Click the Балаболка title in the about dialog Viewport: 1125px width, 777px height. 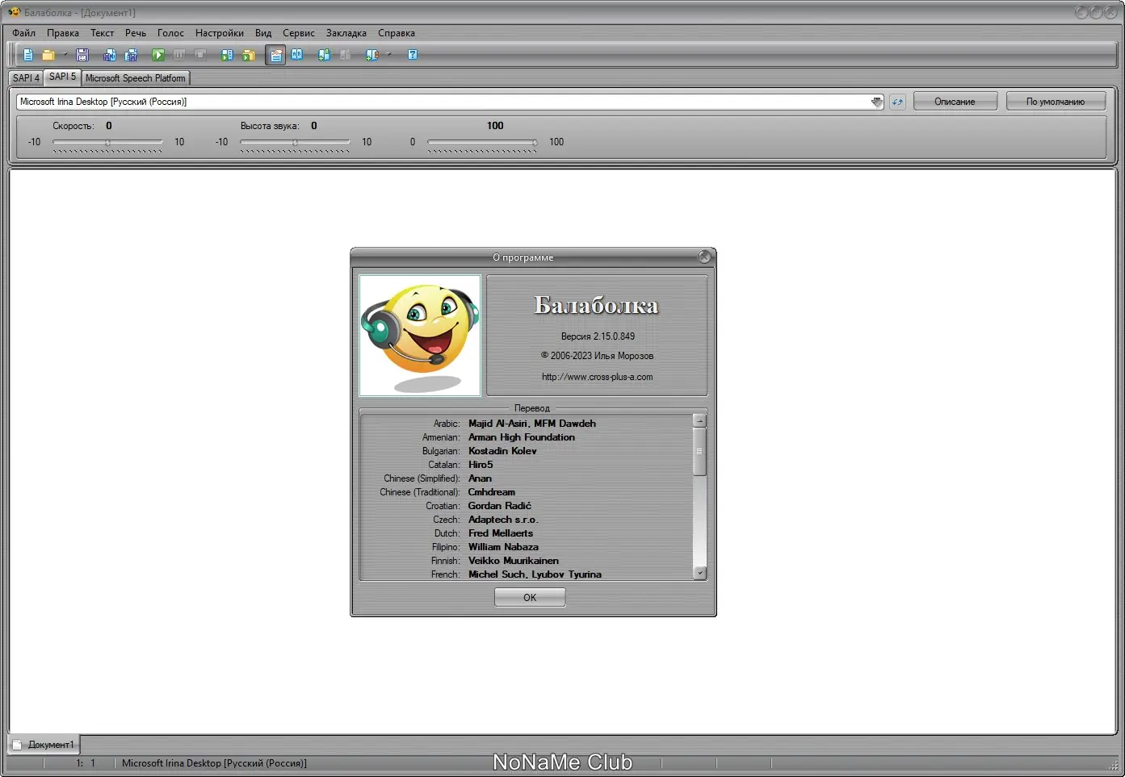click(596, 305)
